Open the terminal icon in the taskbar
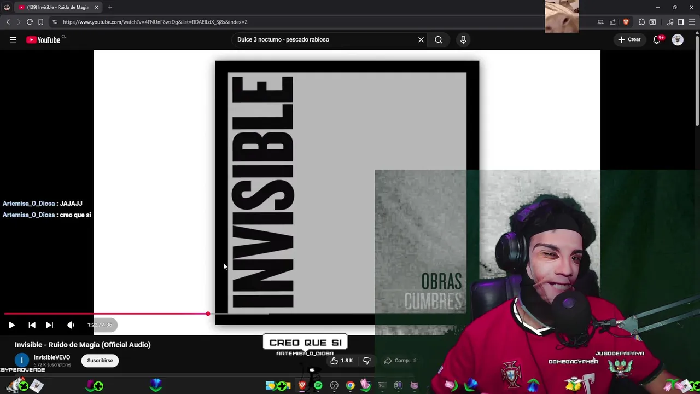700x394 pixels. coord(382,386)
